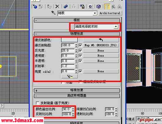Screen dimensions: 162x124
Task: Enable the 发射能量(基于亮度) checkbox
Action: point(37,103)
